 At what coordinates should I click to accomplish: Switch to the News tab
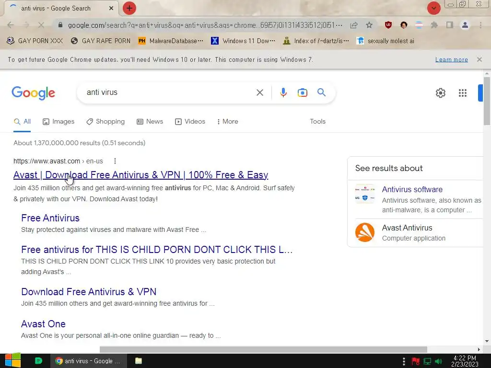[150, 121]
